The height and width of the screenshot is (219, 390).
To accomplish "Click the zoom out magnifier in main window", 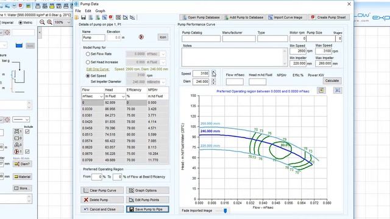I will [42, 22].
